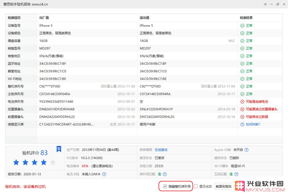This screenshot has width=288, height=196.
Task: Click the 检测项目 column header
Action: 14,18
